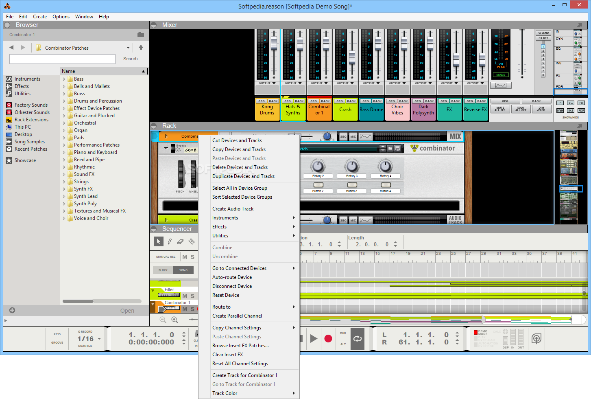Click the Combinator save patch disk icon
Screen dimensions: 591x399
[x=398, y=149]
